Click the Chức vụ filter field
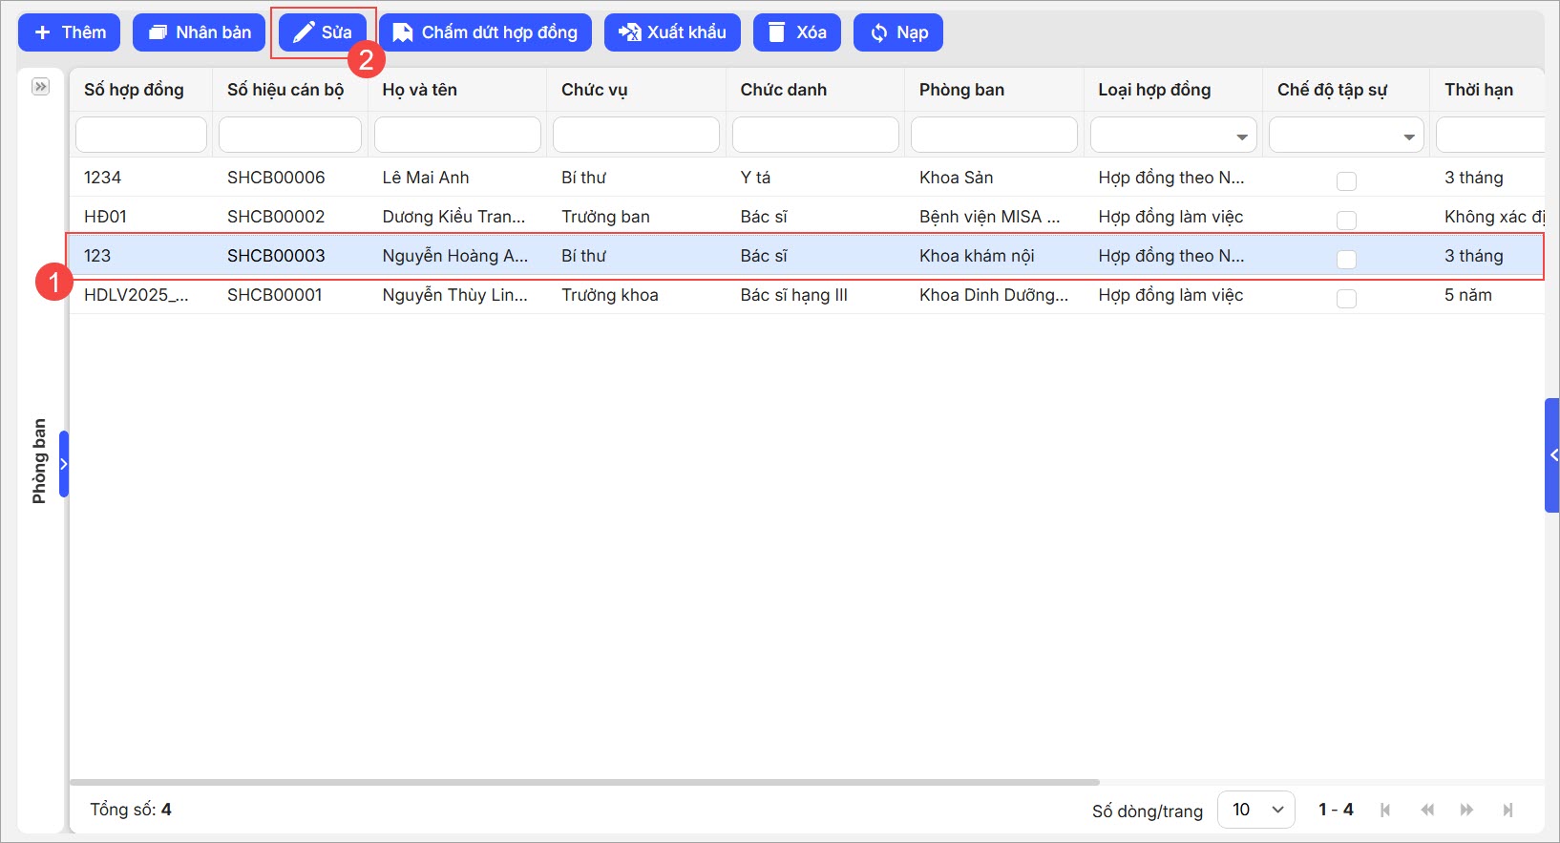This screenshot has height=843, width=1560. [x=636, y=135]
